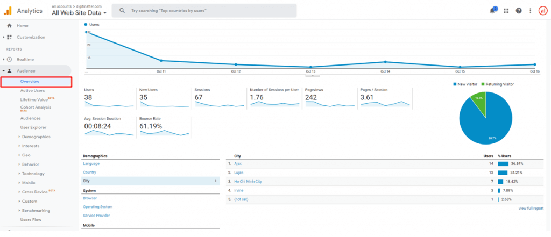This screenshot has height=237, width=551.
Task: Select Language under Demographics
Action: pos(91,163)
